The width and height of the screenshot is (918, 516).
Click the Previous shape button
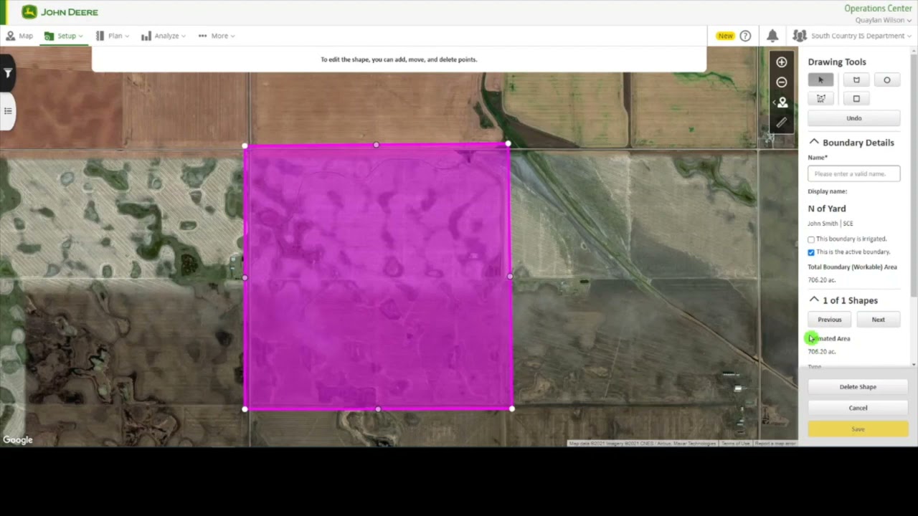coord(830,320)
